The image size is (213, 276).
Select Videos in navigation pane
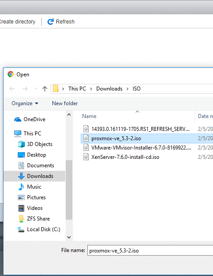(35, 208)
